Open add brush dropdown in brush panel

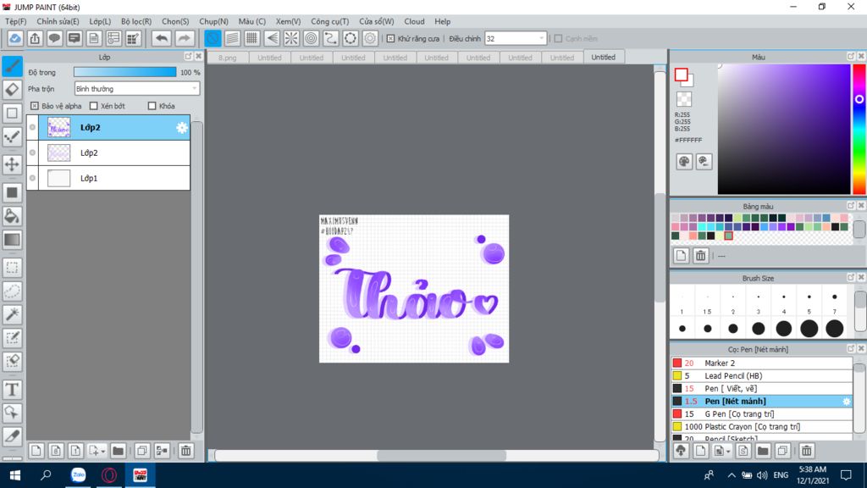click(728, 452)
